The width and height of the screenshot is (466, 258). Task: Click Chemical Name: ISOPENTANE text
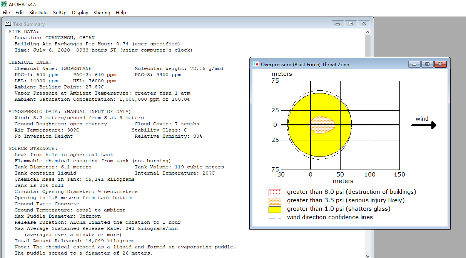coord(53,68)
